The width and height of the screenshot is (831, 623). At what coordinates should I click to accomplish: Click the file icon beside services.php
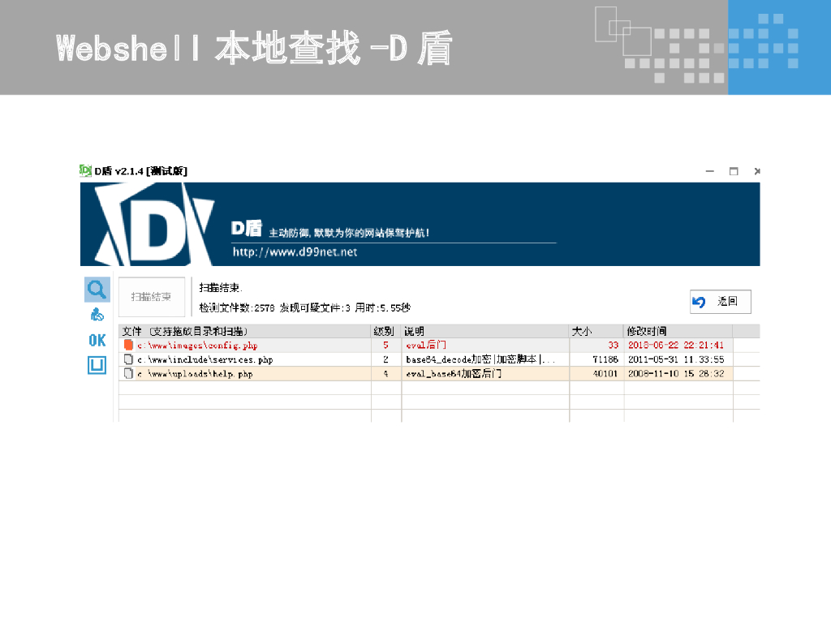tap(128, 359)
